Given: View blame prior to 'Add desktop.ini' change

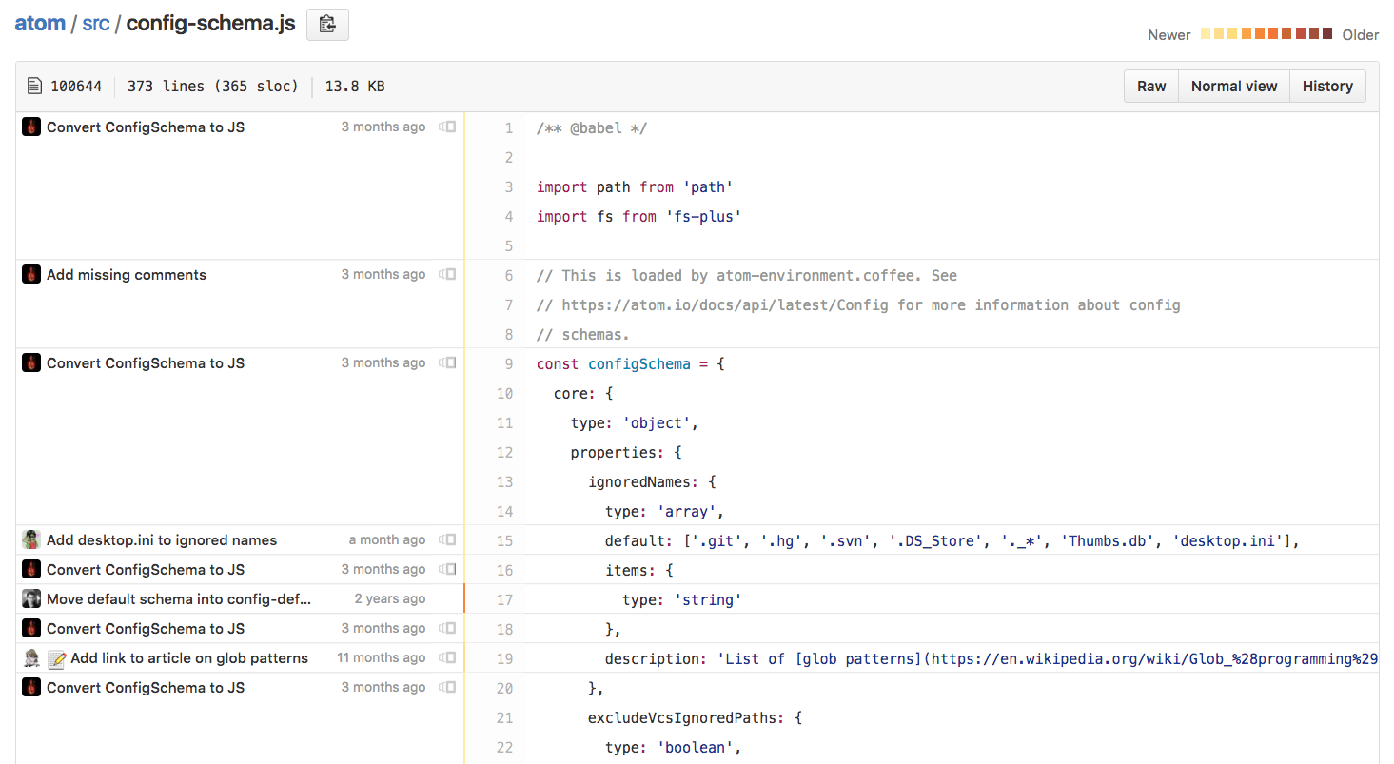Looking at the screenshot, I should point(447,539).
